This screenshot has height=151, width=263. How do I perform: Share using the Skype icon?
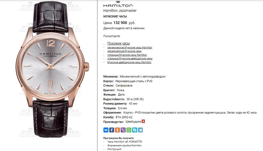[135, 130]
